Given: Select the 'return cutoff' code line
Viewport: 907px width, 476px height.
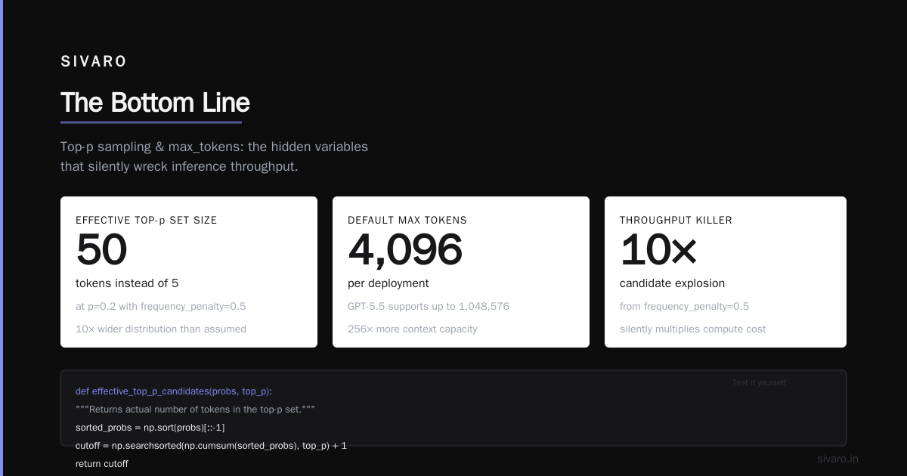Looking at the screenshot, I should pos(102,464).
